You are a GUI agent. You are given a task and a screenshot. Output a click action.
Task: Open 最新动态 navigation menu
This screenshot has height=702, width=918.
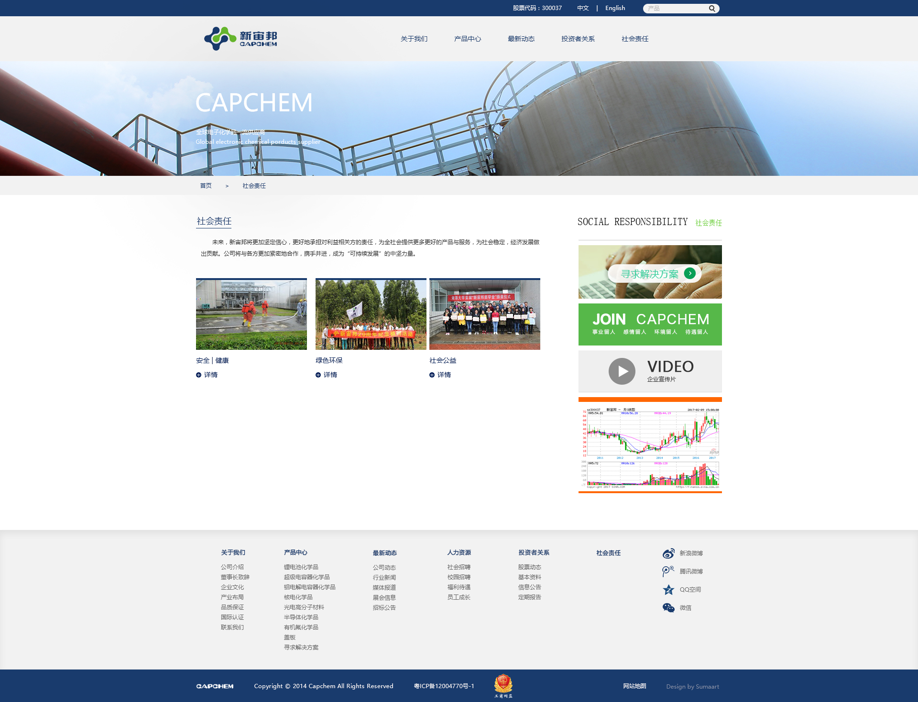tap(521, 39)
